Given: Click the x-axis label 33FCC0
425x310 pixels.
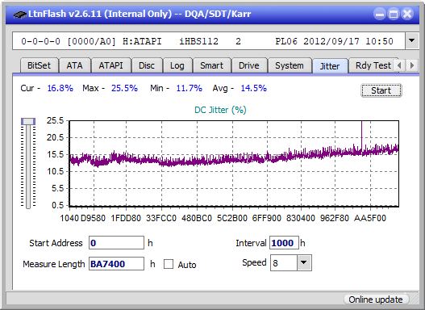Looking at the screenshot, I should pyautogui.click(x=161, y=218).
